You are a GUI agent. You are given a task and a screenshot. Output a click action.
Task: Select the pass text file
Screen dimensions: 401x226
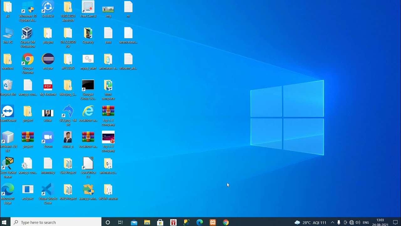click(108, 33)
